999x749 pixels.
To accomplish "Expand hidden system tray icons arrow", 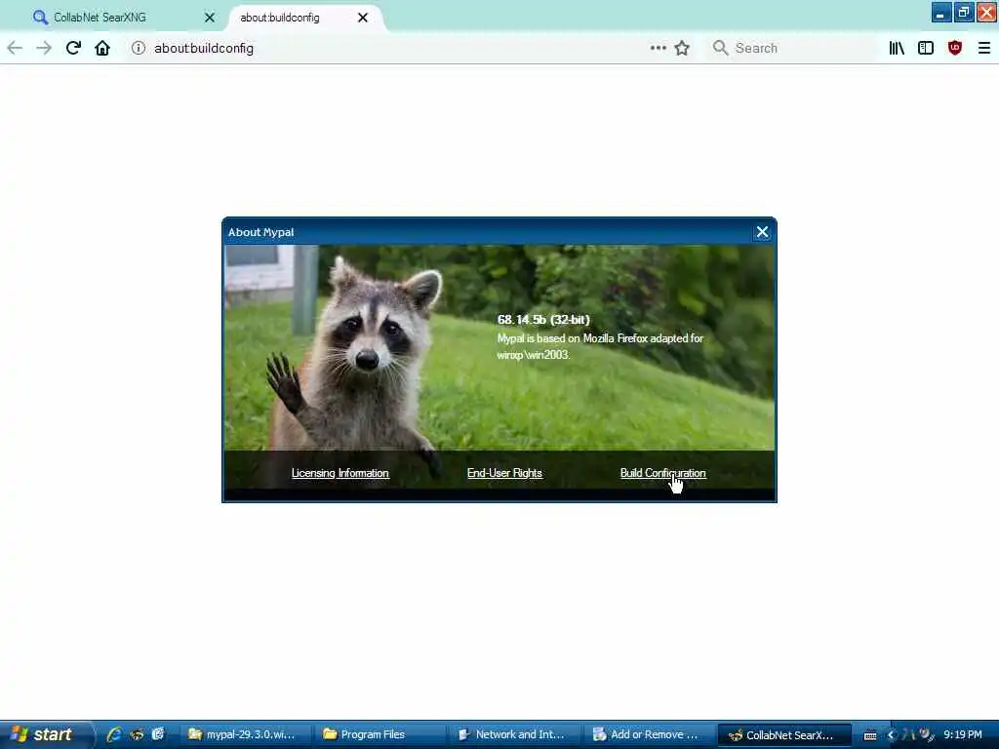I will 891,735.
